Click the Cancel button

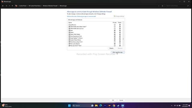pyautogui.click(x=121, y=100)
